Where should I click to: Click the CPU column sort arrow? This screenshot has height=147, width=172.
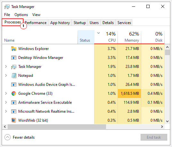coord(99,33)
